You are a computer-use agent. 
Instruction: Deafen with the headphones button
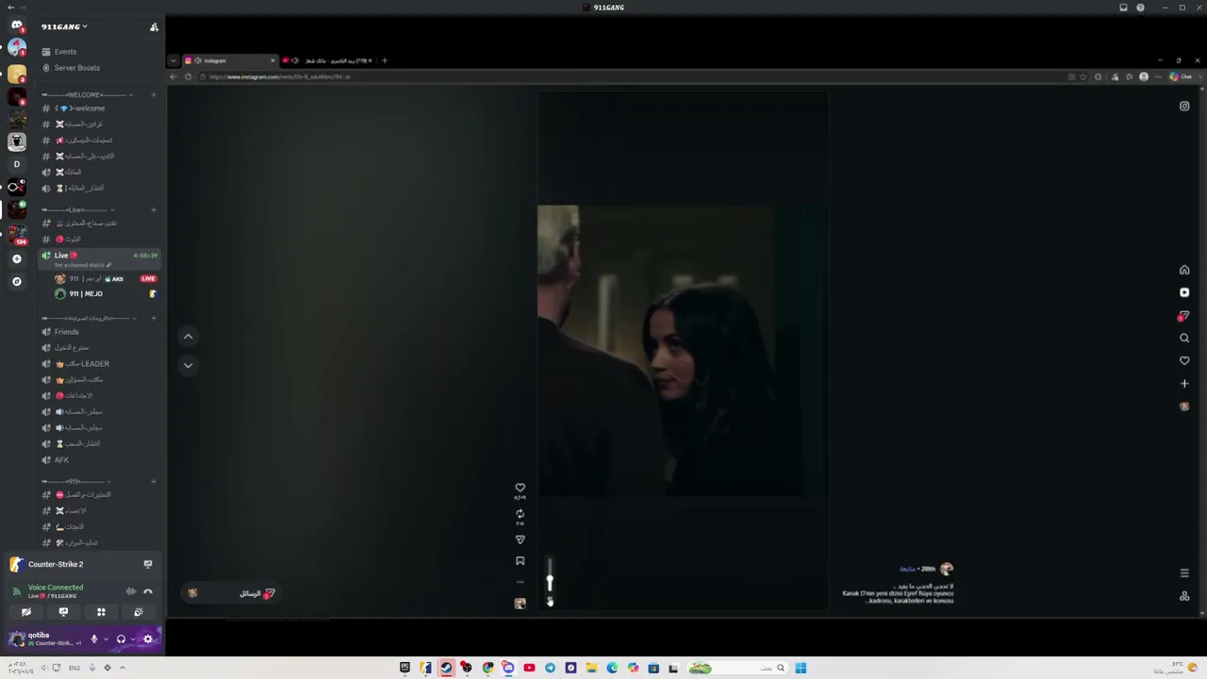click(121, 639)
